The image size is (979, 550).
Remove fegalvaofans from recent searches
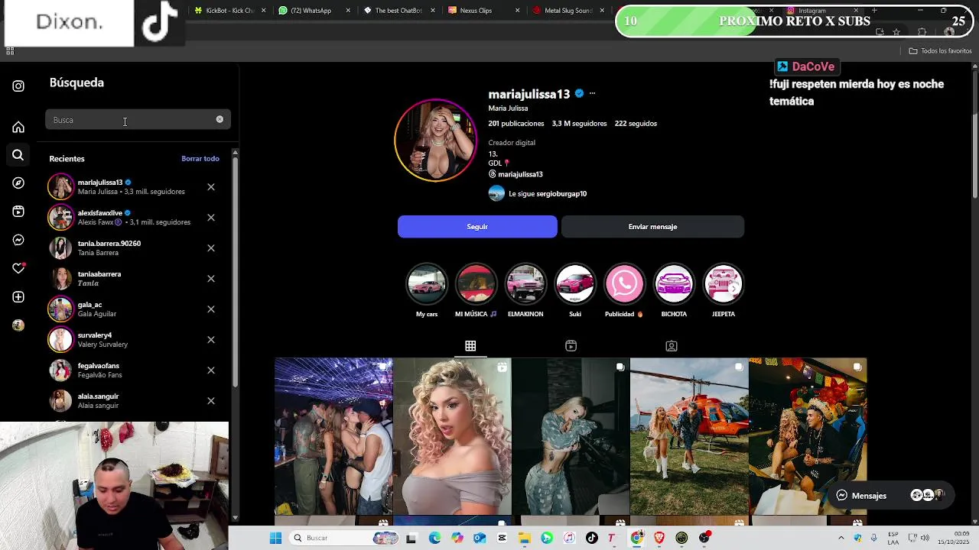(211, 370)
